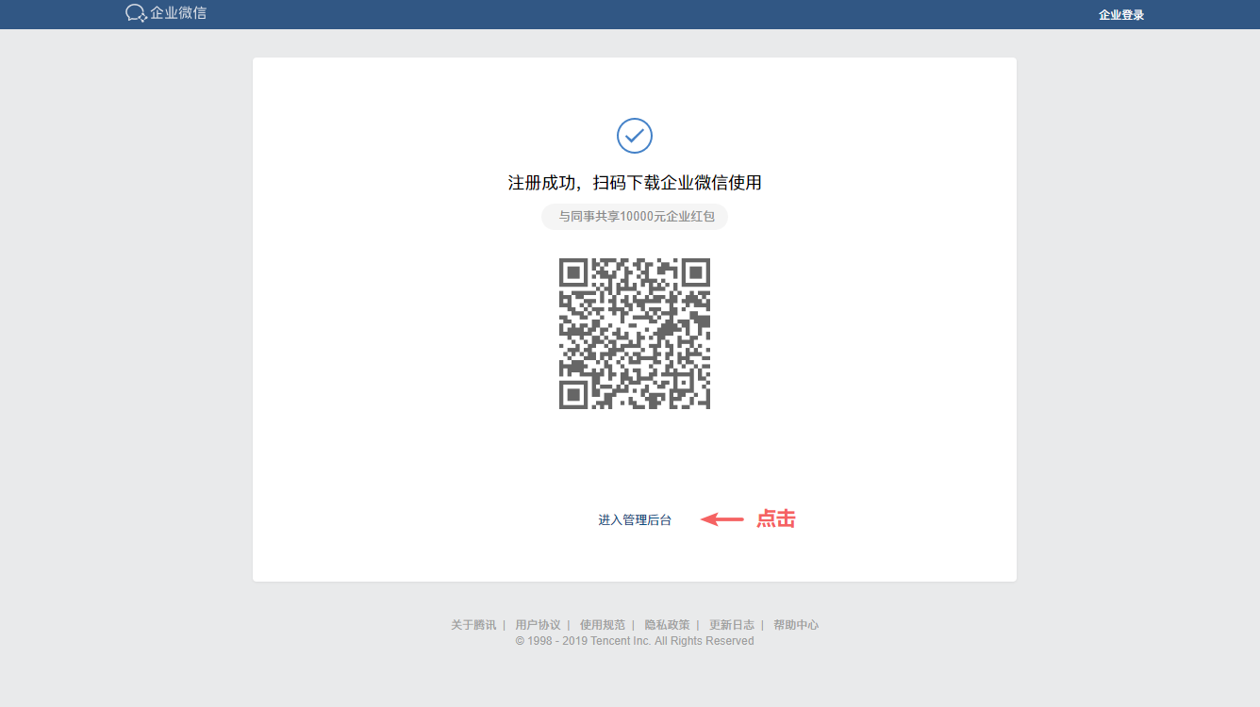Click the red 点击 annotation label
1260x707 pixels.
[x=776, y=518]
